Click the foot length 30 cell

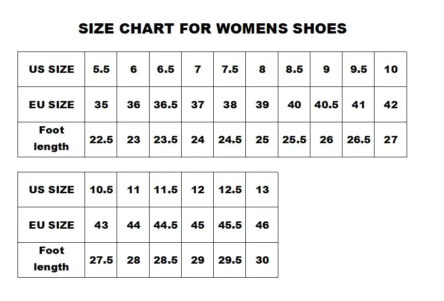point(262,260)
